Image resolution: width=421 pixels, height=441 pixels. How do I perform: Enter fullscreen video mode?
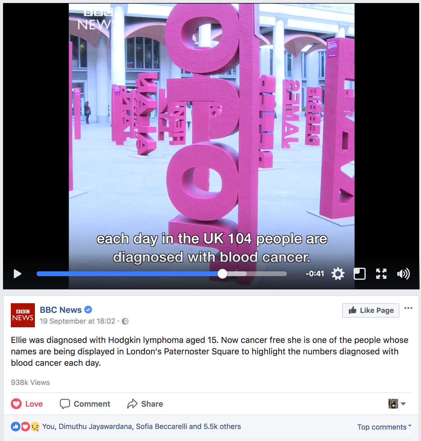(381, 274)
